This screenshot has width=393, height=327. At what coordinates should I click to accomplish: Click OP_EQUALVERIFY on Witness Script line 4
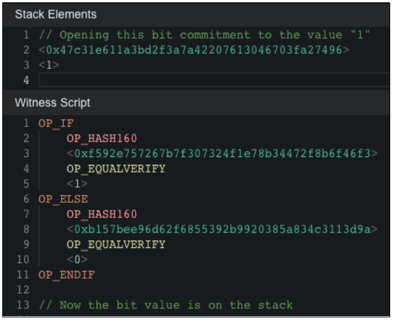(x=116, y=168)
